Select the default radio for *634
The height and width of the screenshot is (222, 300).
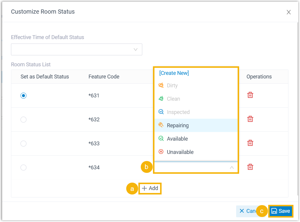[23, 168]
